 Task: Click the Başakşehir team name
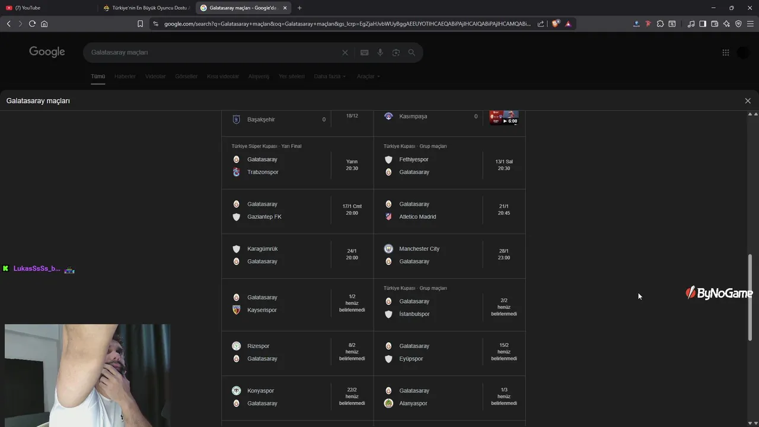(261, 120)
